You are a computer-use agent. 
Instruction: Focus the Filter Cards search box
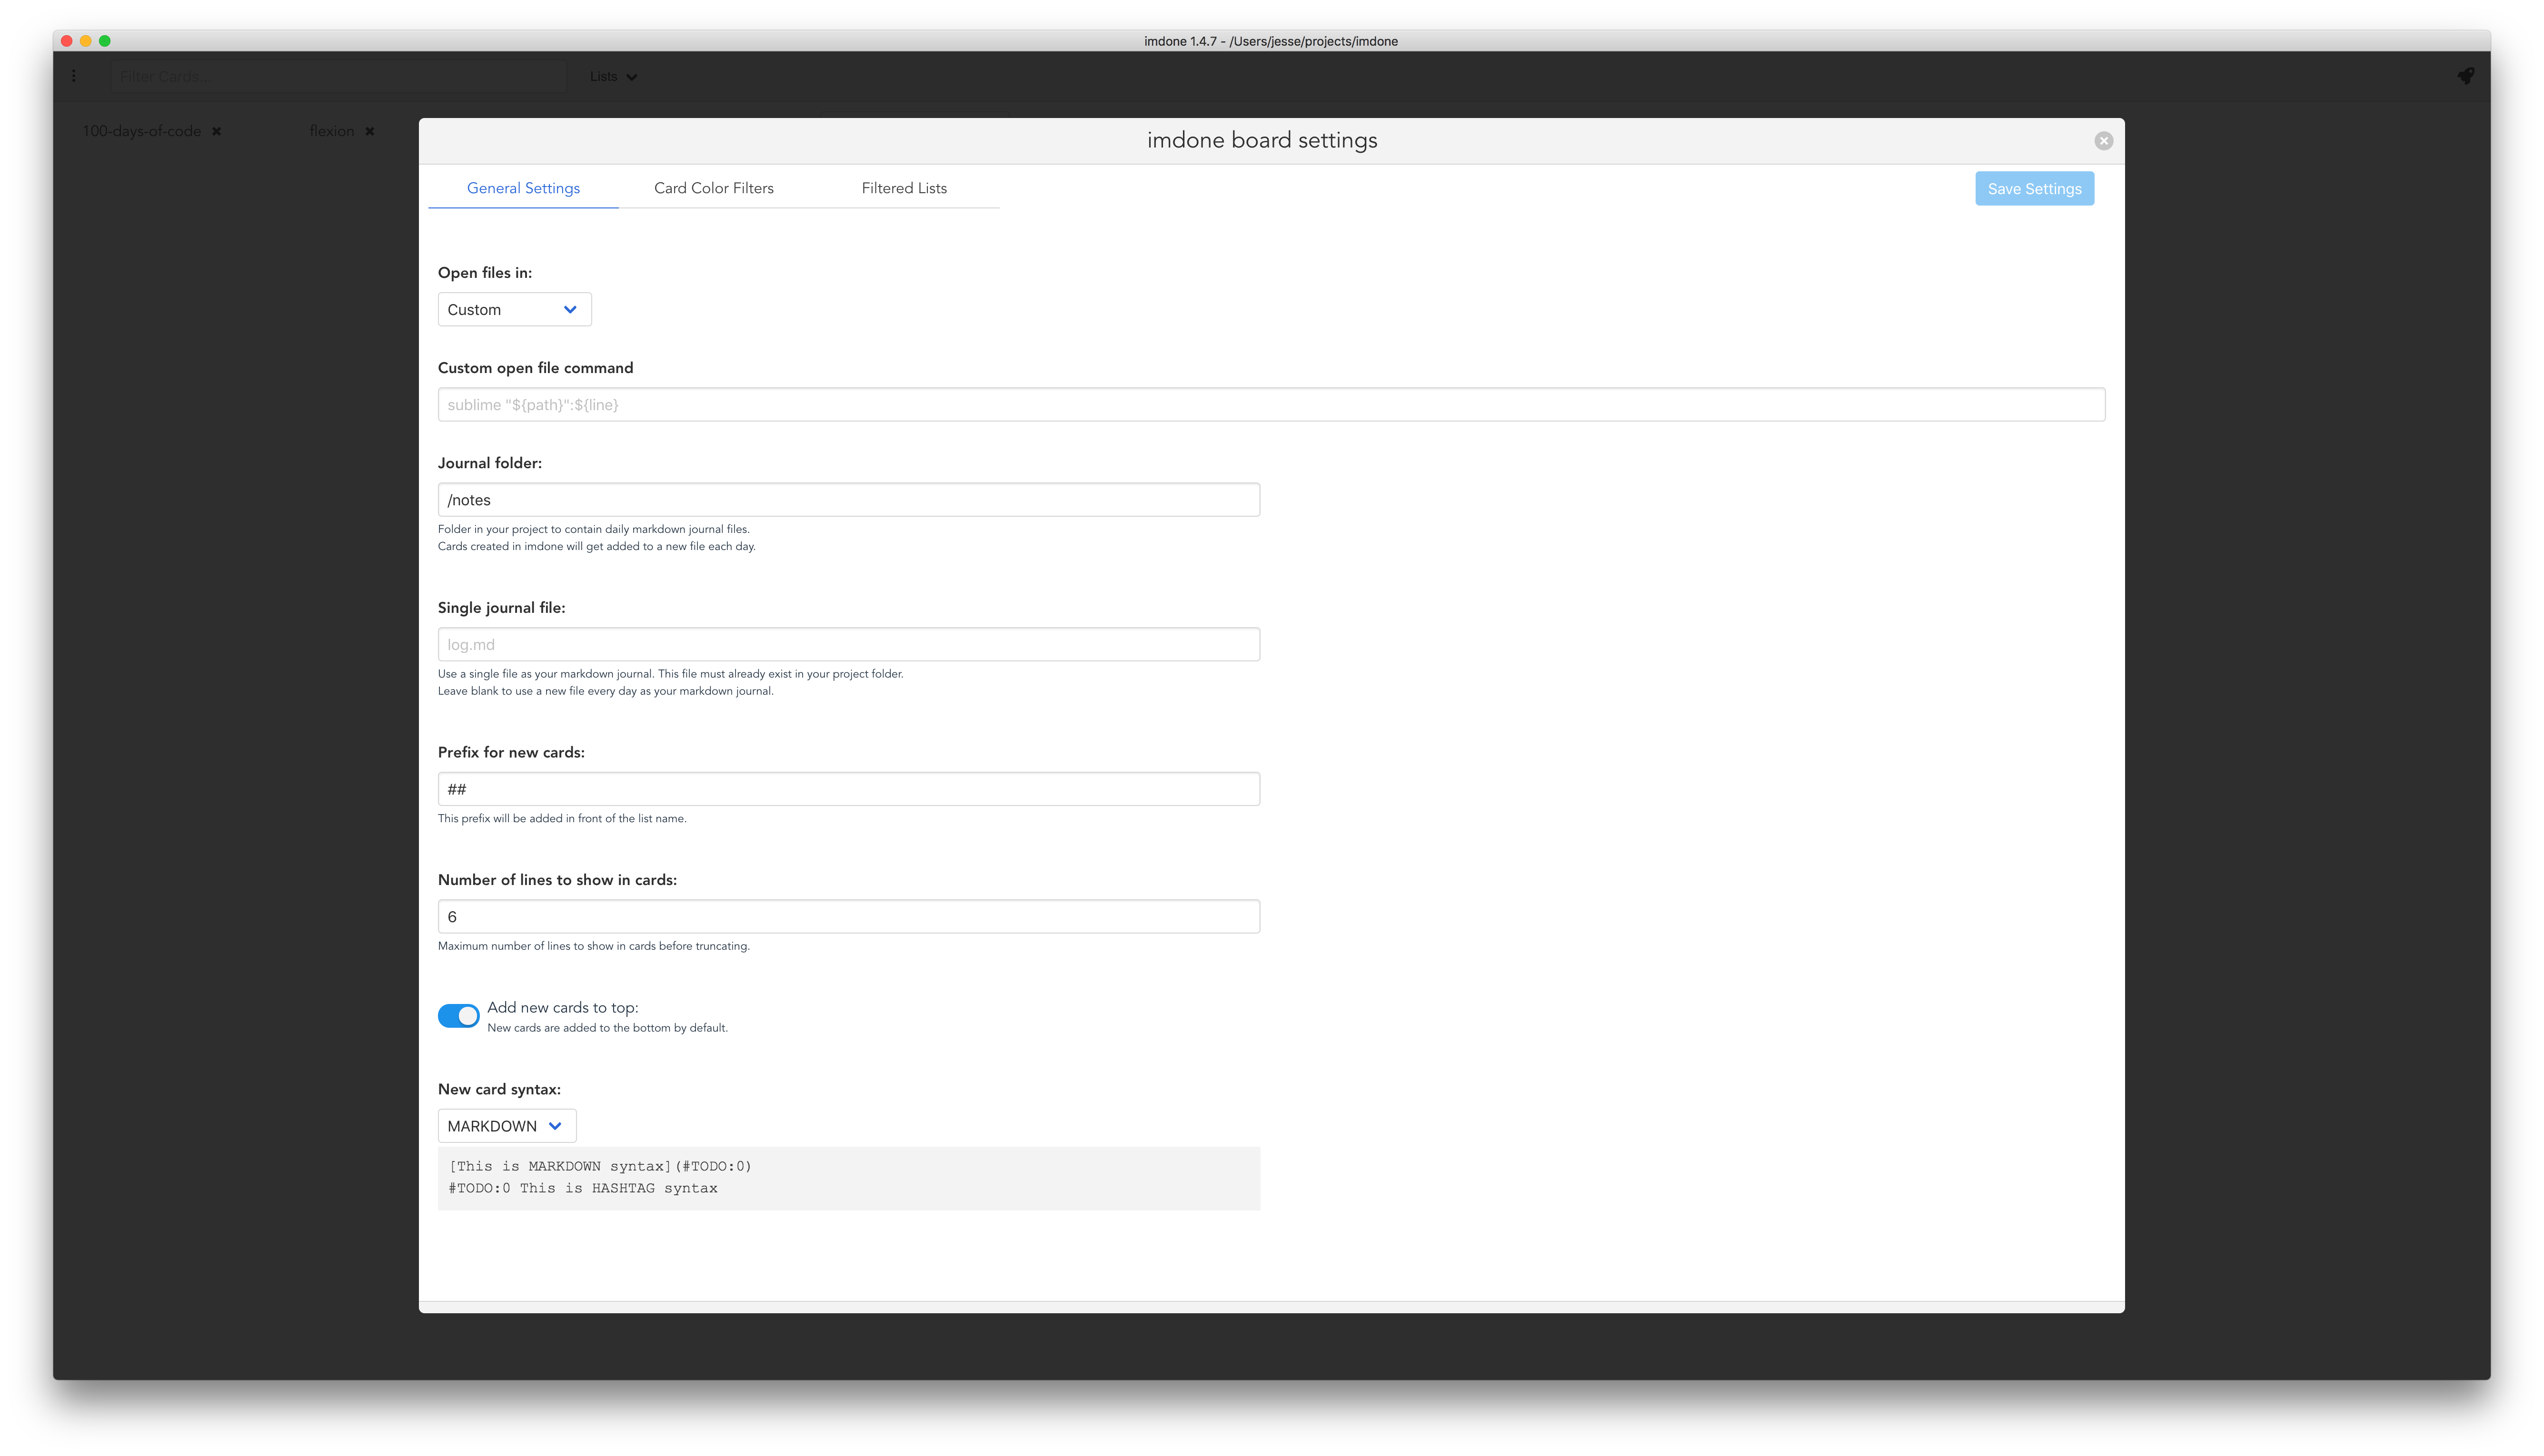(338, 77)
